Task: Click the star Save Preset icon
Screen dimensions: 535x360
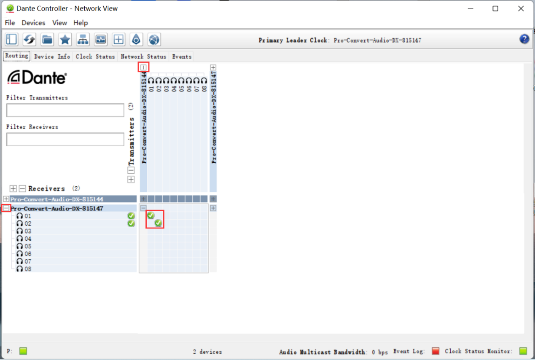Action: tap(65, 40)
